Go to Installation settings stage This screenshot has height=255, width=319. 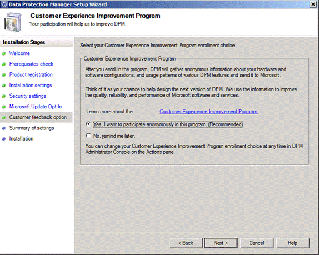pos(31,85)
